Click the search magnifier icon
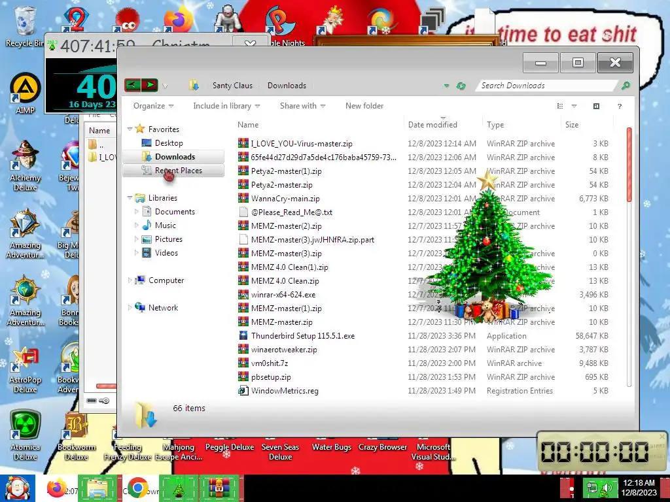The image size is (670, 502). [x=626, y=86]
